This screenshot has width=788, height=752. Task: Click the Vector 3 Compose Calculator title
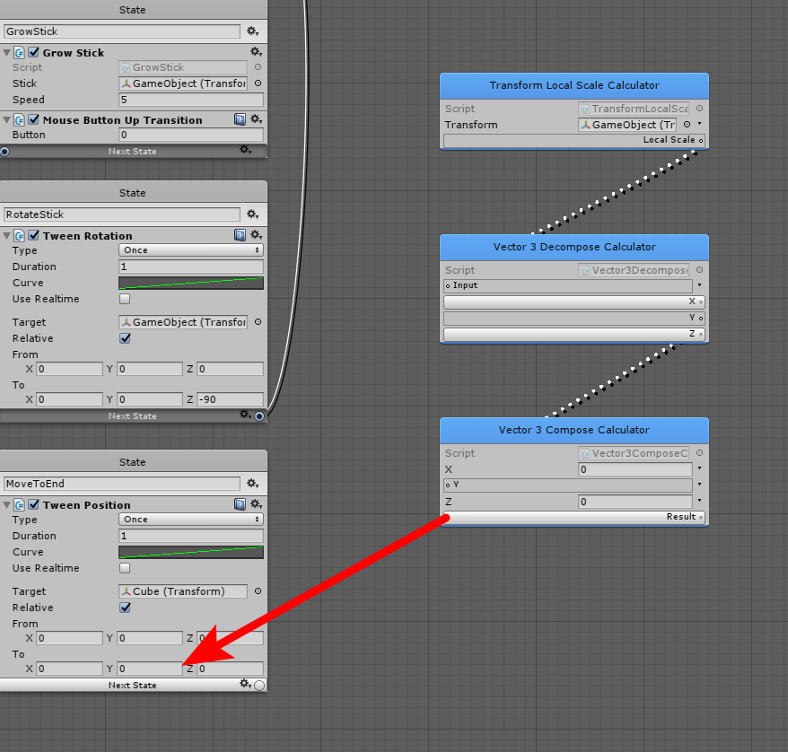(573, 430)
